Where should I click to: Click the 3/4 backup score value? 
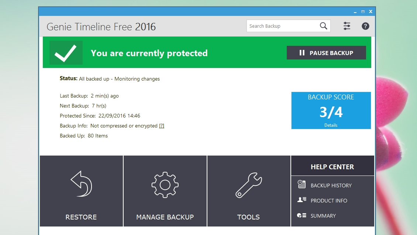(x=331, y=112)
